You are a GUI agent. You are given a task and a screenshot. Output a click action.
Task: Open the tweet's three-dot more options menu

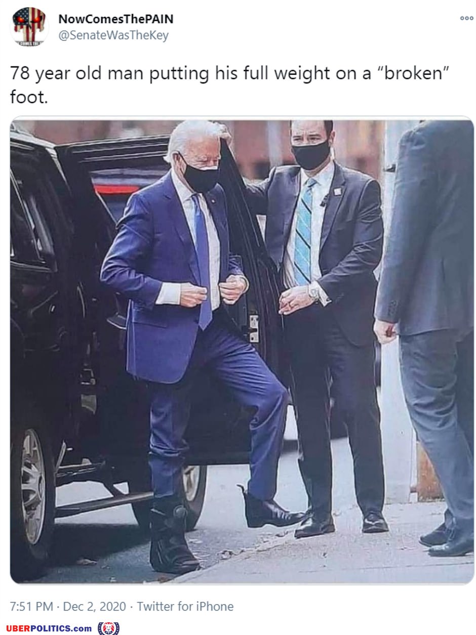point(466,18)
